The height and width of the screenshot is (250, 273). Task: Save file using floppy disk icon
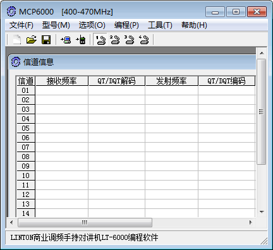pyautogui.click(x=46, y=40)
